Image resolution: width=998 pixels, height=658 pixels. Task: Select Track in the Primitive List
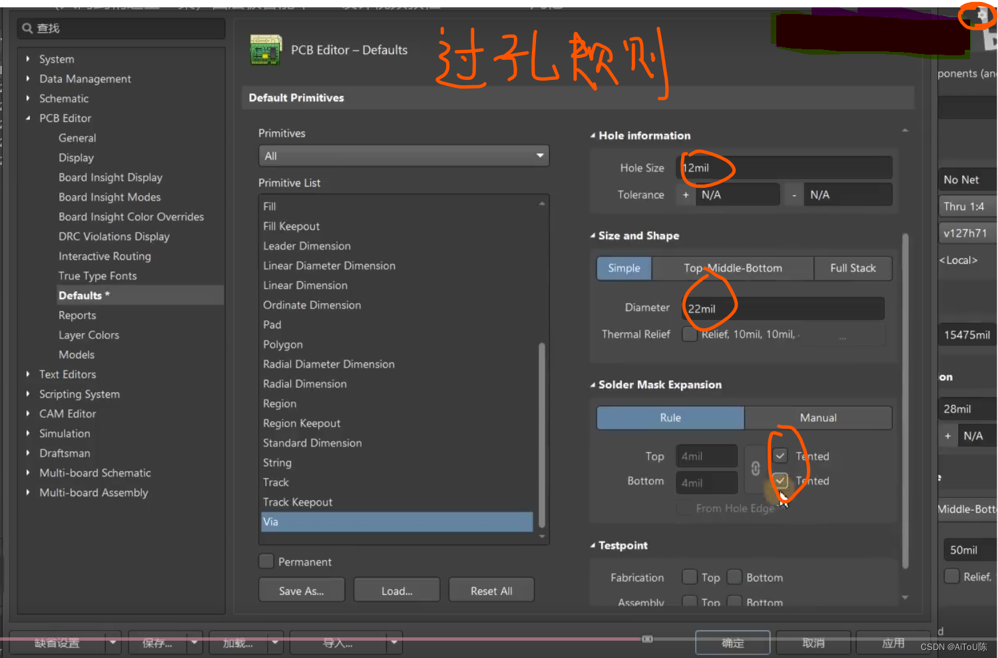tap(276, 482)
